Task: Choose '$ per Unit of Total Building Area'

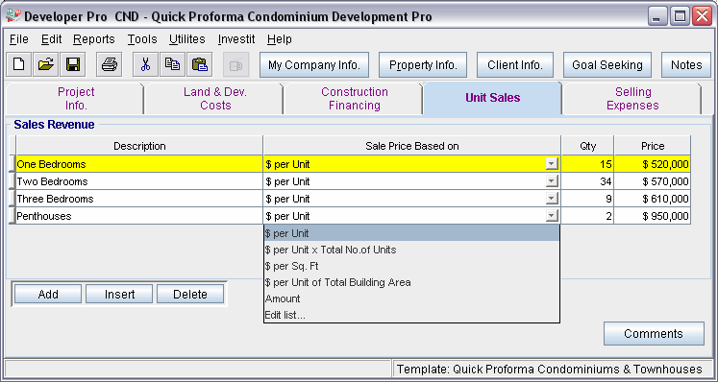Action: click(x=411, y=282)
